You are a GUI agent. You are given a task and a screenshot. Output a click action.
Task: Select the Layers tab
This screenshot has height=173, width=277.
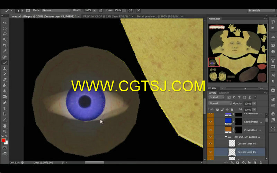(x=212, y=93)
